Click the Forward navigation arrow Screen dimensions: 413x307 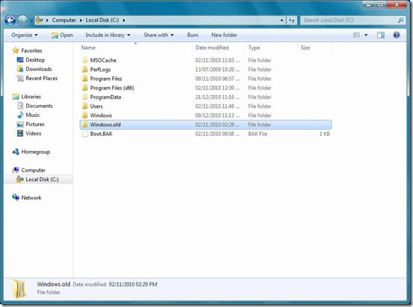23,21
